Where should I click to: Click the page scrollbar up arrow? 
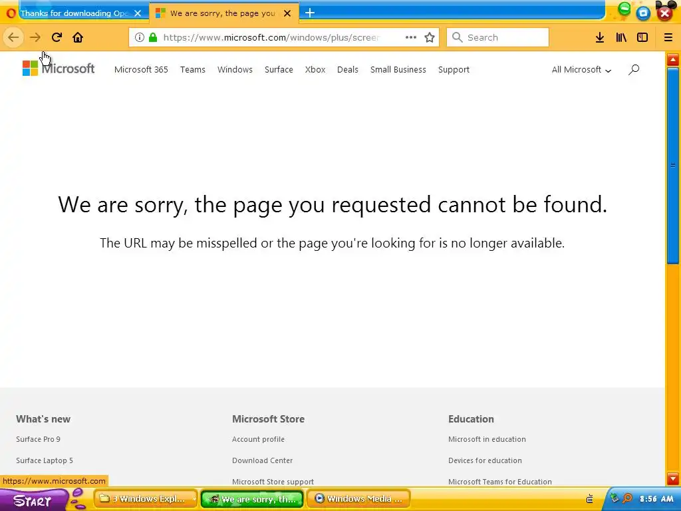coord(673,59)
